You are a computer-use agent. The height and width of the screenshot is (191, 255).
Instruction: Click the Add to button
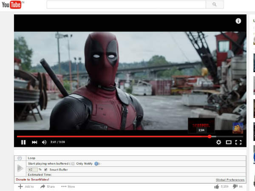(x=26, y=187)
